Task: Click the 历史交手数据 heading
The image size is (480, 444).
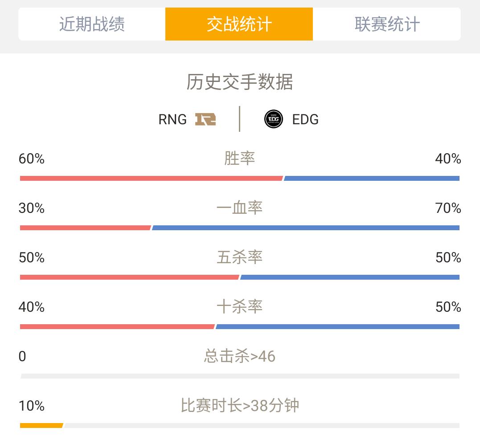Action: pos(240,82)
